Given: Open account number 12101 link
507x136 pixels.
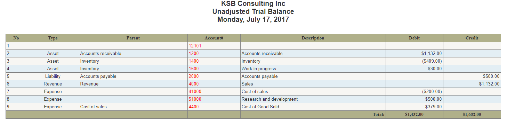Looking at the screenshot, I should 195,46.
